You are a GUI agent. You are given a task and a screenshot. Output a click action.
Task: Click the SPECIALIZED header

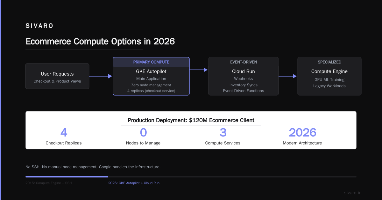point(329,62)
